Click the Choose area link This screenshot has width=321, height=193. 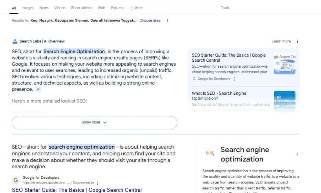(150, 20)
